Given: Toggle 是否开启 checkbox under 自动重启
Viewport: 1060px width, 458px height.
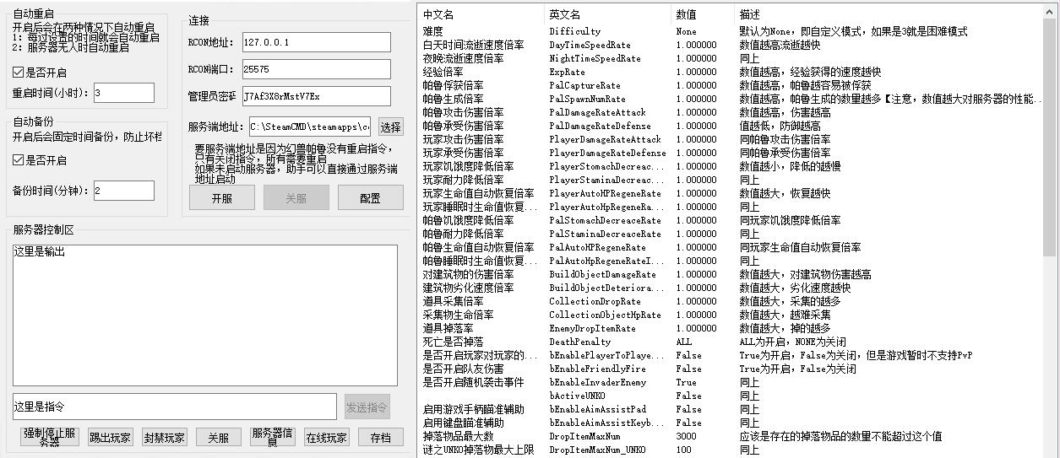Looking at the screenshot, I should [x=19, y=73].
